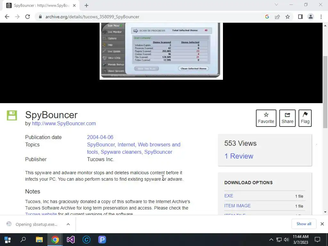Open Windows taskbar search
Screen dimensions: 328x246
coord(23,240)
